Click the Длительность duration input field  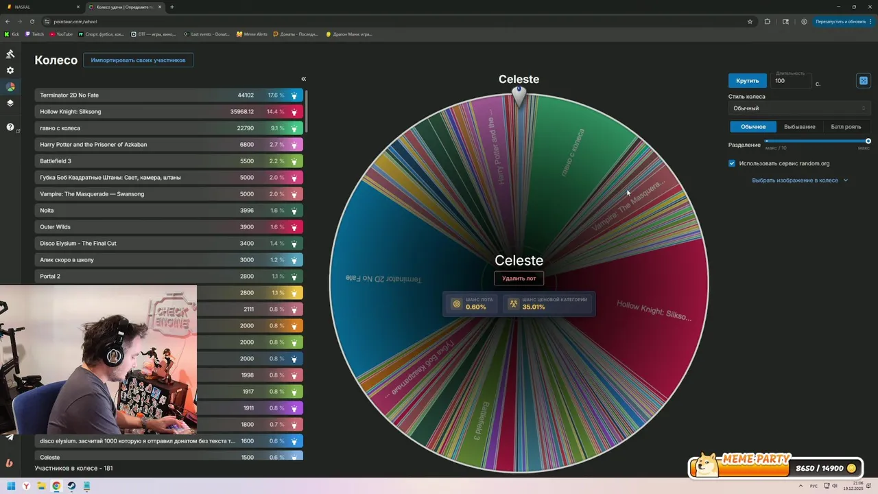(x=791, y=81)
